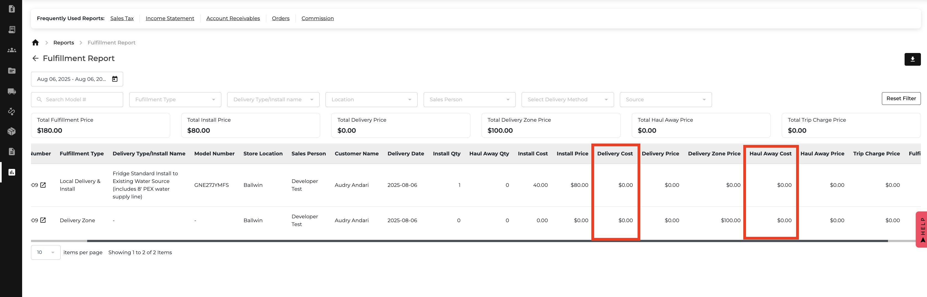
Task: Click the Sales Person column header
Action: (x=309, y=154)
